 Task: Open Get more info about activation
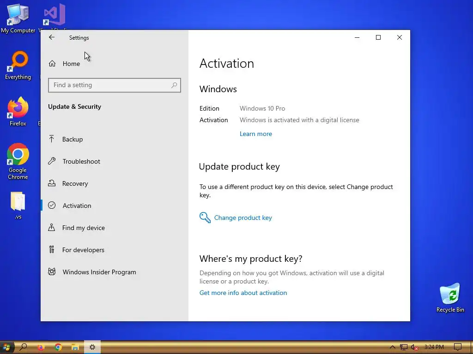pyautogui.click(x=243, y=293)
